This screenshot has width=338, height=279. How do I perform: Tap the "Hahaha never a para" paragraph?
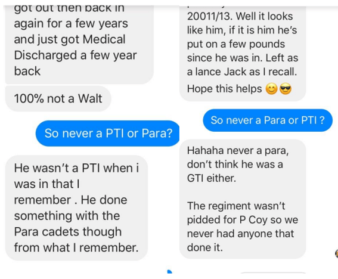pos(238,165)
